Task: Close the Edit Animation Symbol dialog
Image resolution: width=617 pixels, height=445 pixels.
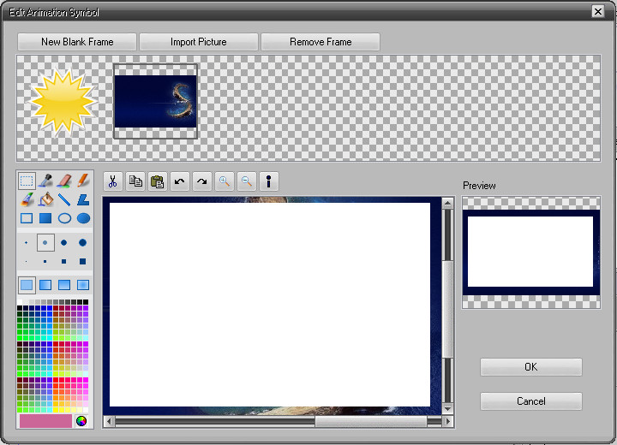Action: tap(598, 11)
